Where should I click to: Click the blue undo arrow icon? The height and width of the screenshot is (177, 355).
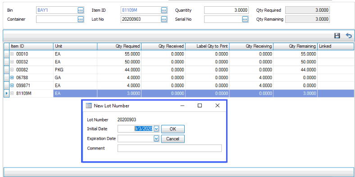(x=349, y=35)
